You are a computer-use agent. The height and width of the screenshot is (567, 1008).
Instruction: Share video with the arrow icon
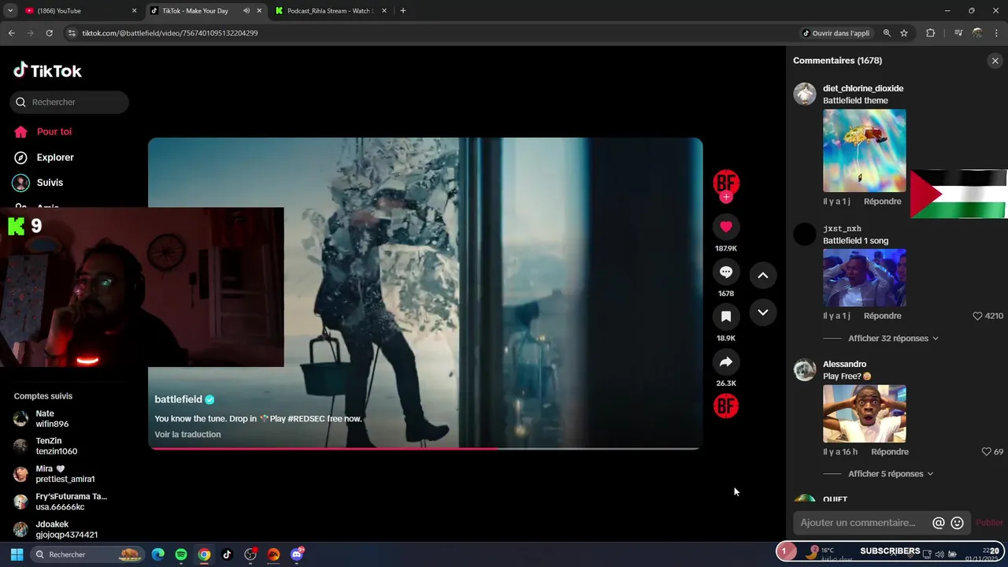click(x=726, y=361)
